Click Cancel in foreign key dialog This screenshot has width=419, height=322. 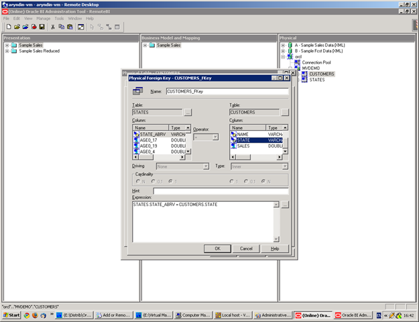pos(246,248)
